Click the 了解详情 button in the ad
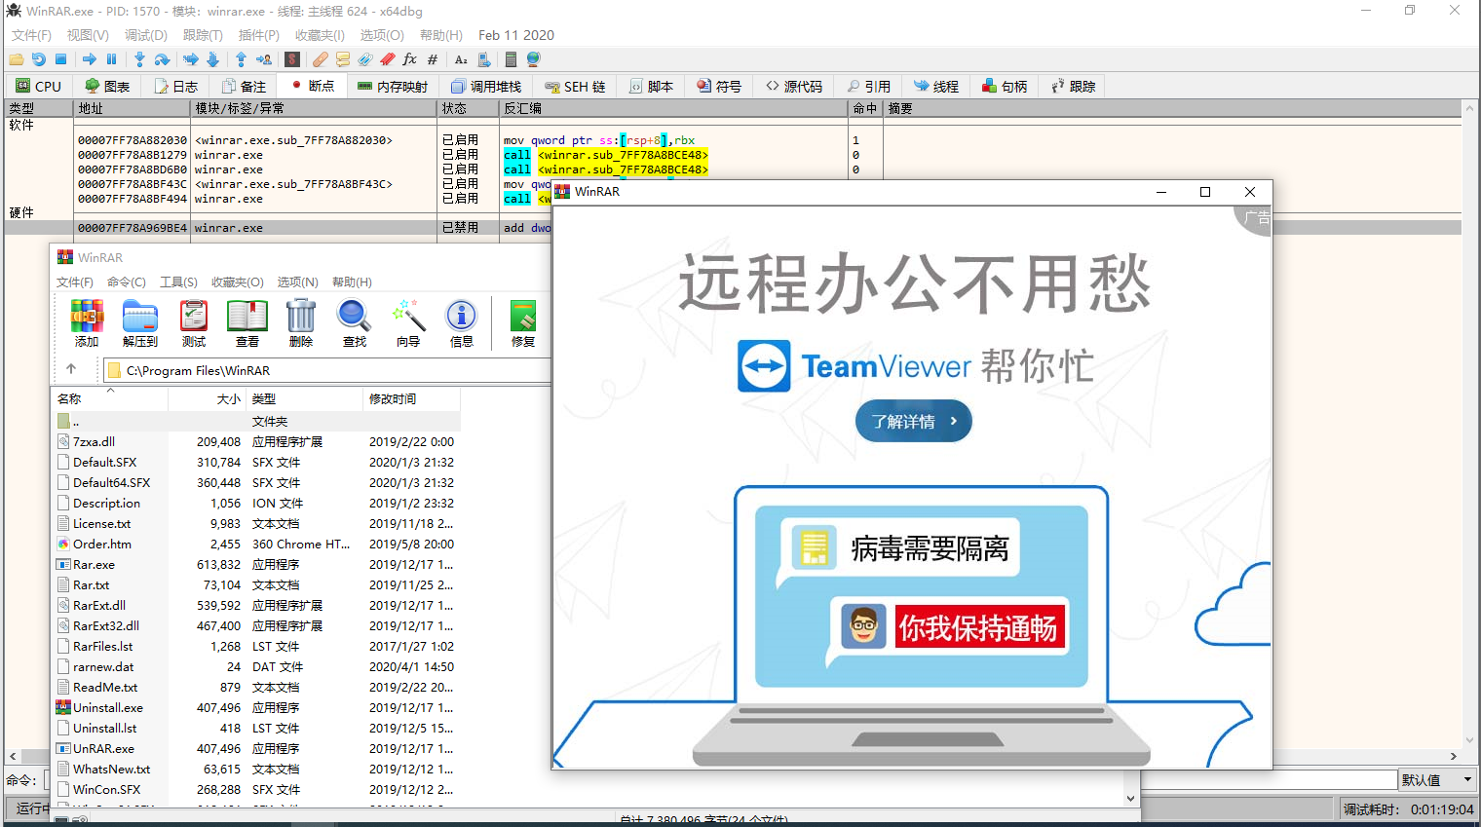1481x827 pixels. (x=914, y=421)
